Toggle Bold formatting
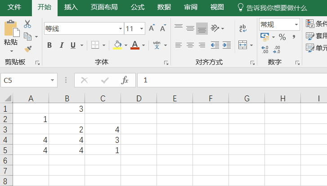The width and height of the screenshot is (327, 186). tap(49, 45)
